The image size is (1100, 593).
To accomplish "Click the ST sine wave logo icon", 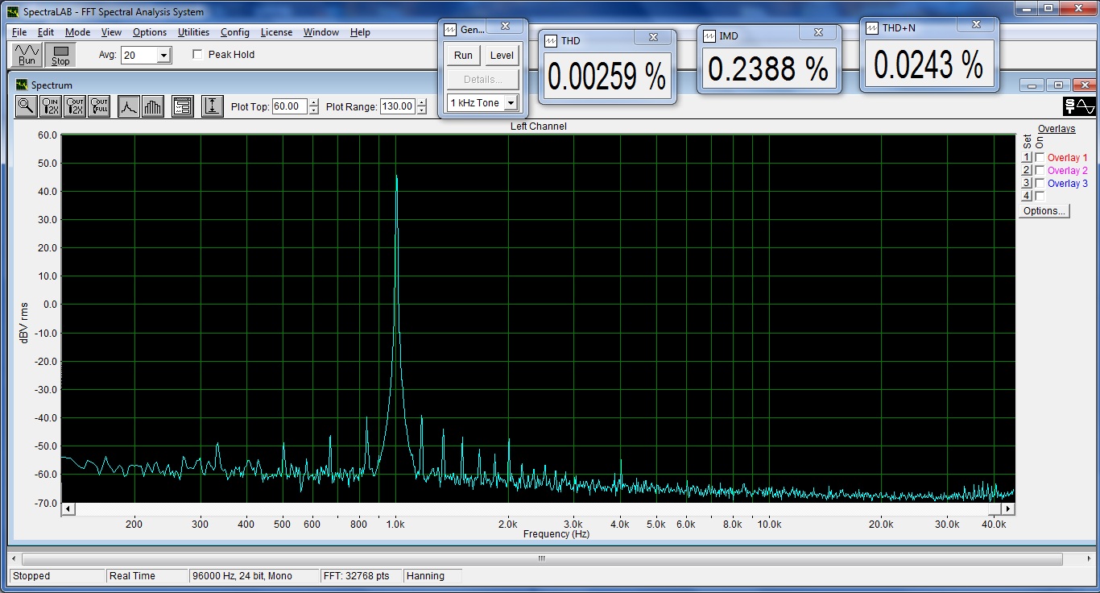I will pos(1079,106).
